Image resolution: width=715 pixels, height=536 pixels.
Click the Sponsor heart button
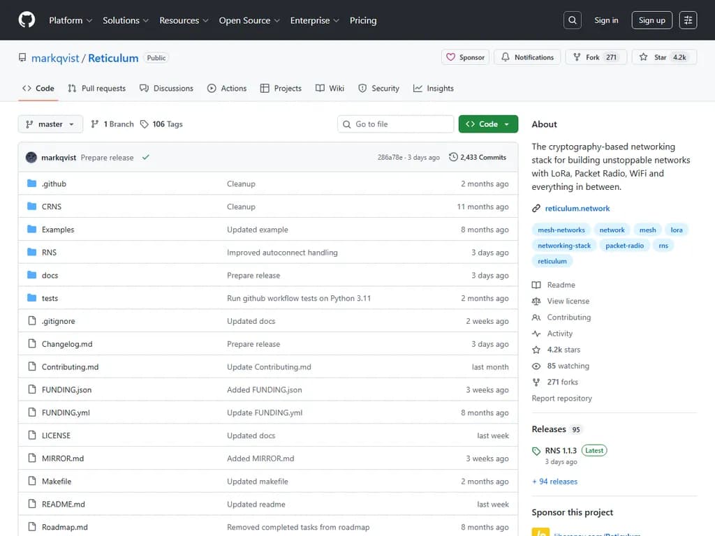click(x=465, y=57)
